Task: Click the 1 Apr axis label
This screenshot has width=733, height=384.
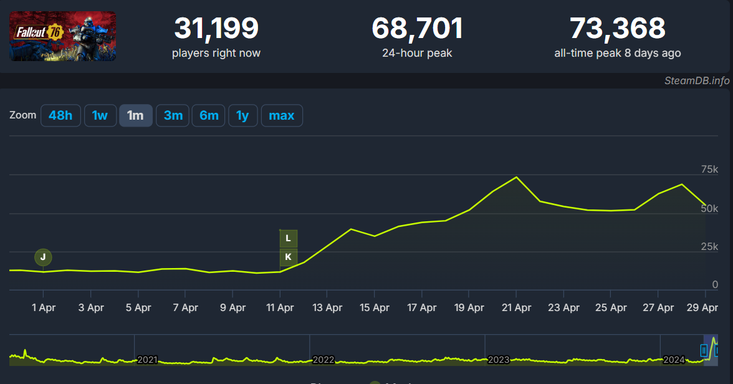Action: [x=44, y=308]
